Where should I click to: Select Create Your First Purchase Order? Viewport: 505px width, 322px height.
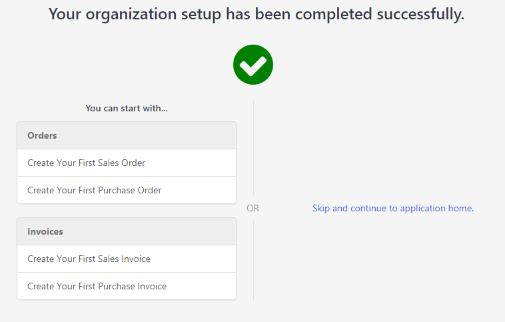pyautogui.click(x=127, y=190)
